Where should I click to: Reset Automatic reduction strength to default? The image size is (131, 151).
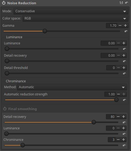pos(124,100)
